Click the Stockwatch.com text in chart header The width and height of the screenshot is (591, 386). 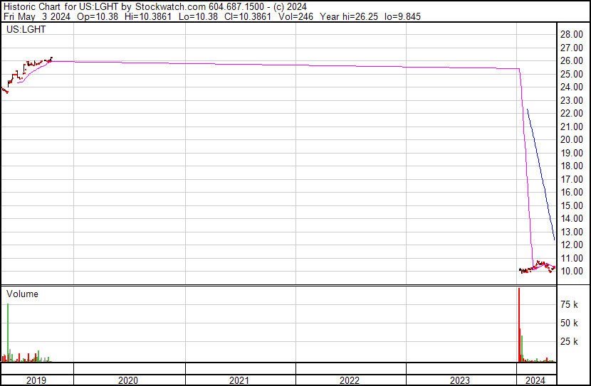(171, 6)
